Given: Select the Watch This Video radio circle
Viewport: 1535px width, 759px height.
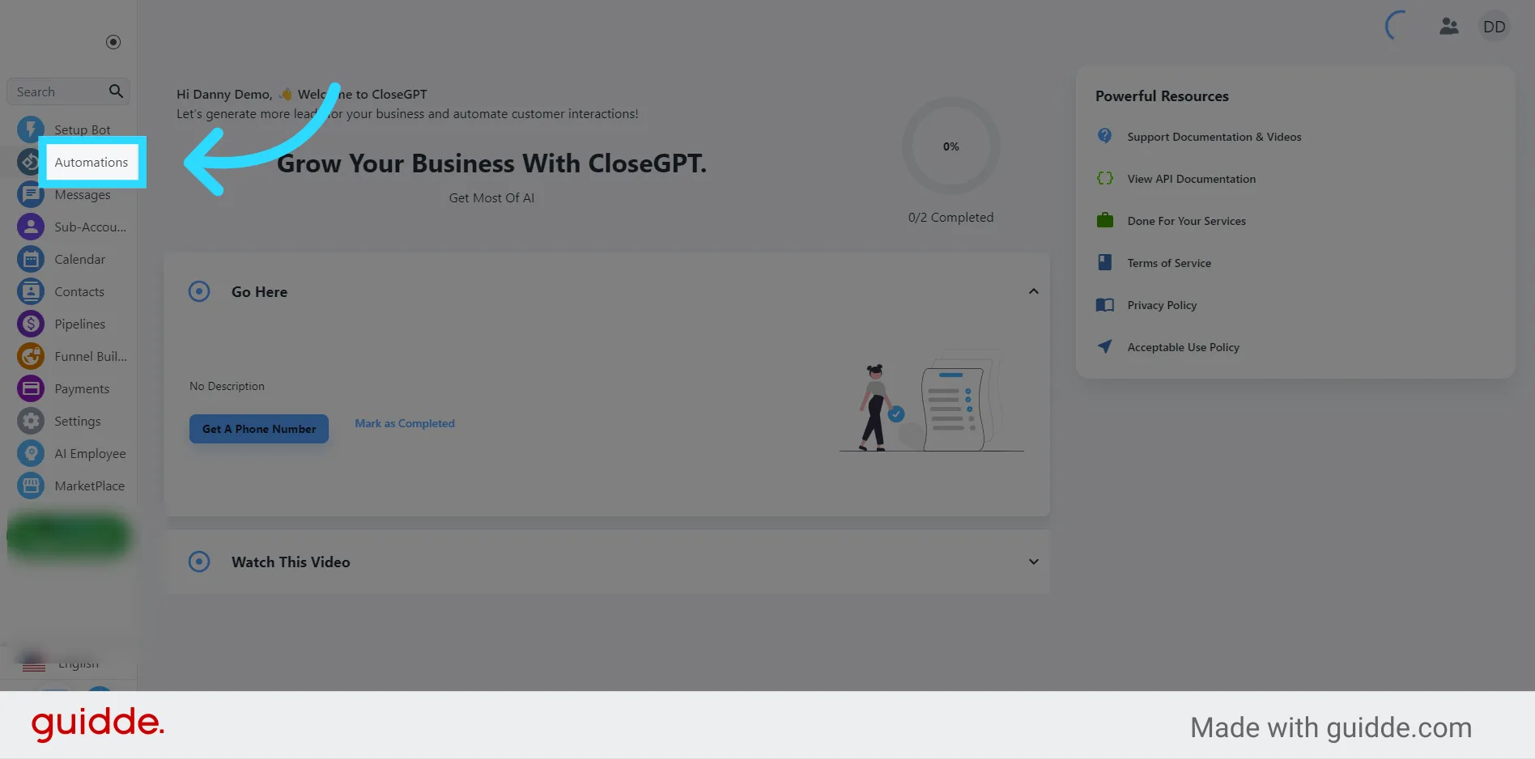Looking at the screenshot, I should [199, 562].
